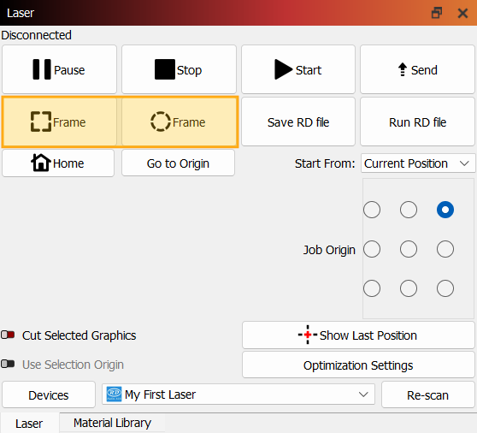Send the job with up-arrow icon
Screen dimensions: 477x433
[x=417, y=69]
